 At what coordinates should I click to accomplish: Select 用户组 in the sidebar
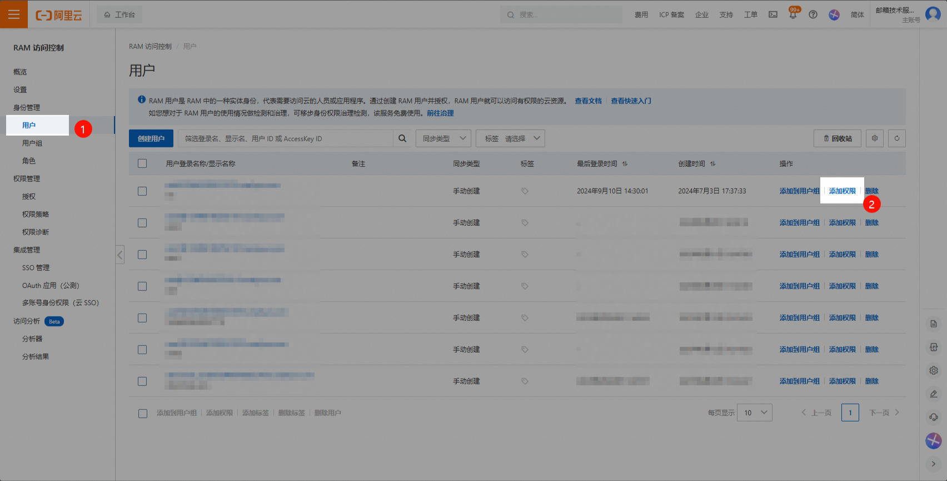click(32, 143)
